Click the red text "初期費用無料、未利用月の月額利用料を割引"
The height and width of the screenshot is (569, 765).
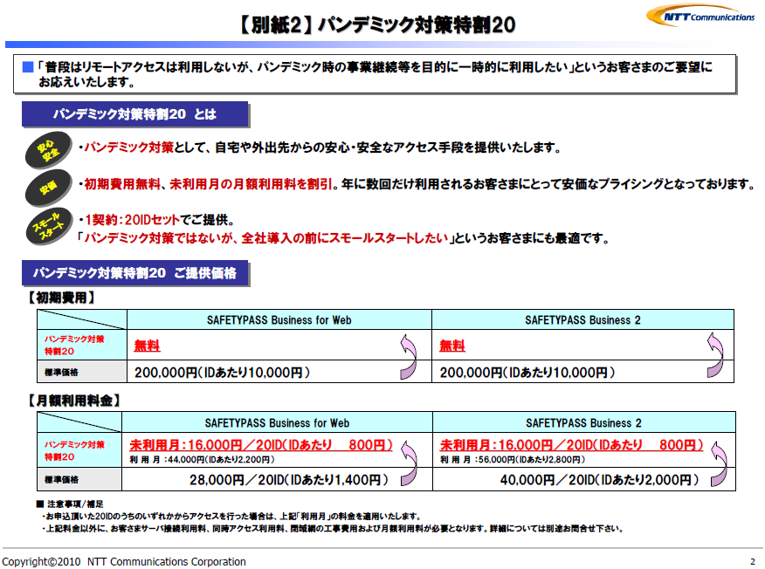(209, 184)
